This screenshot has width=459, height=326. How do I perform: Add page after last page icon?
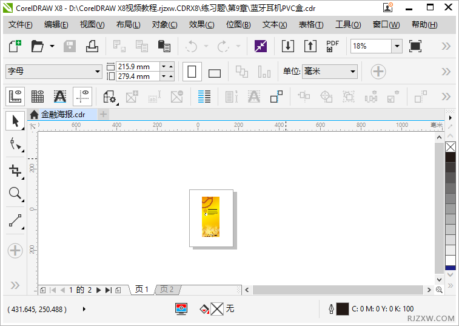(118, 290)
